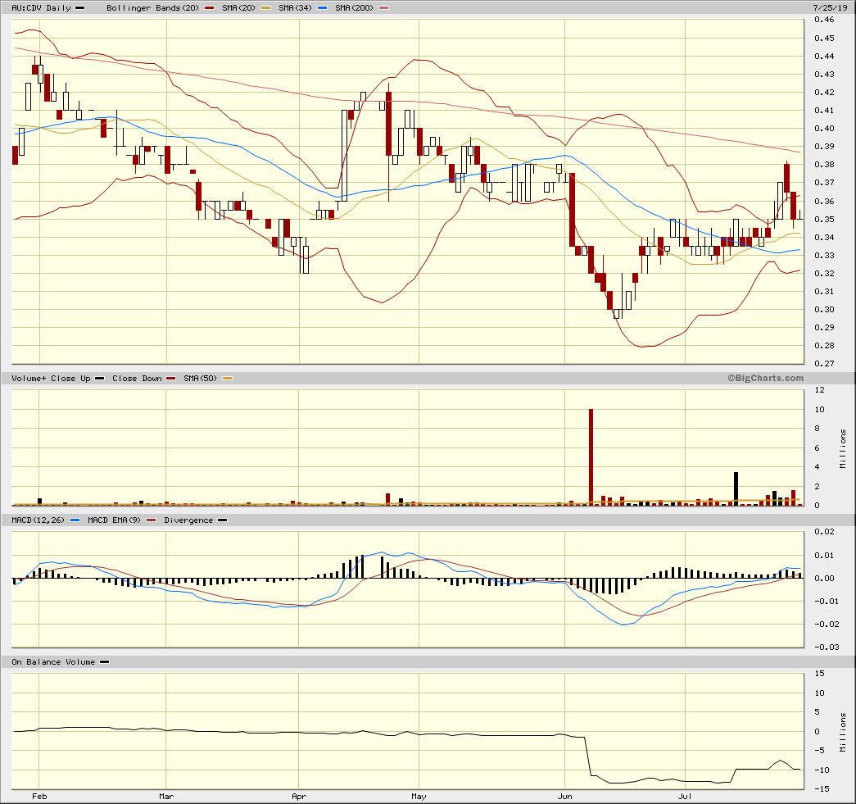Click the 0.27 price axis label
Screen dimensions: 856x804
pos(824,364)
